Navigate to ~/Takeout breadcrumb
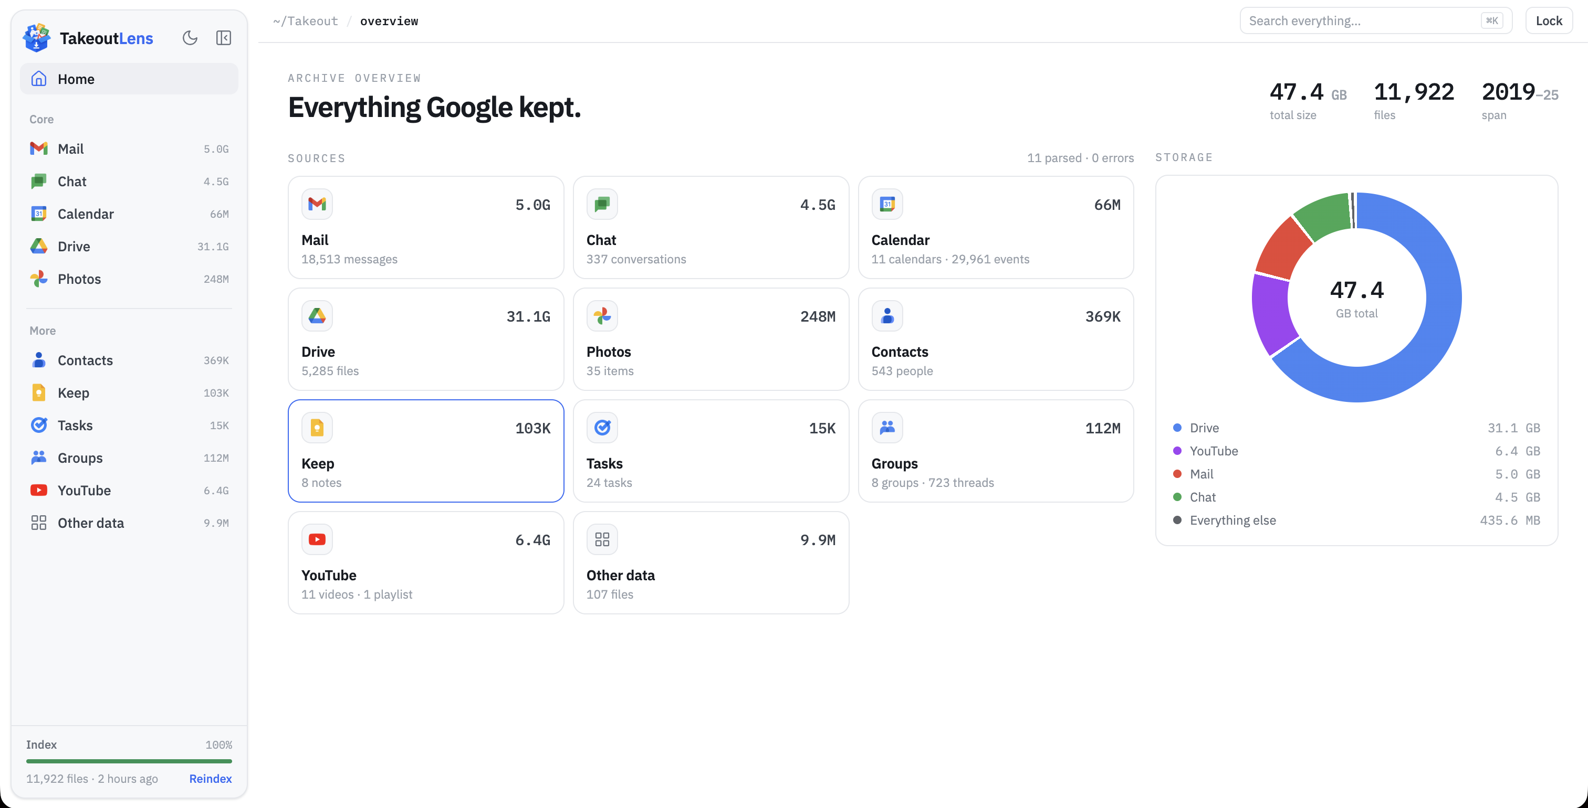Viewport: 1588px width, 808px height. (x=306, y=21)
